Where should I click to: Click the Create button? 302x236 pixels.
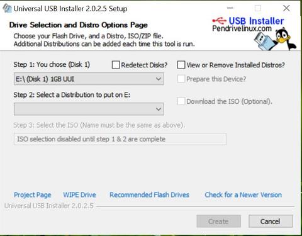218,222
